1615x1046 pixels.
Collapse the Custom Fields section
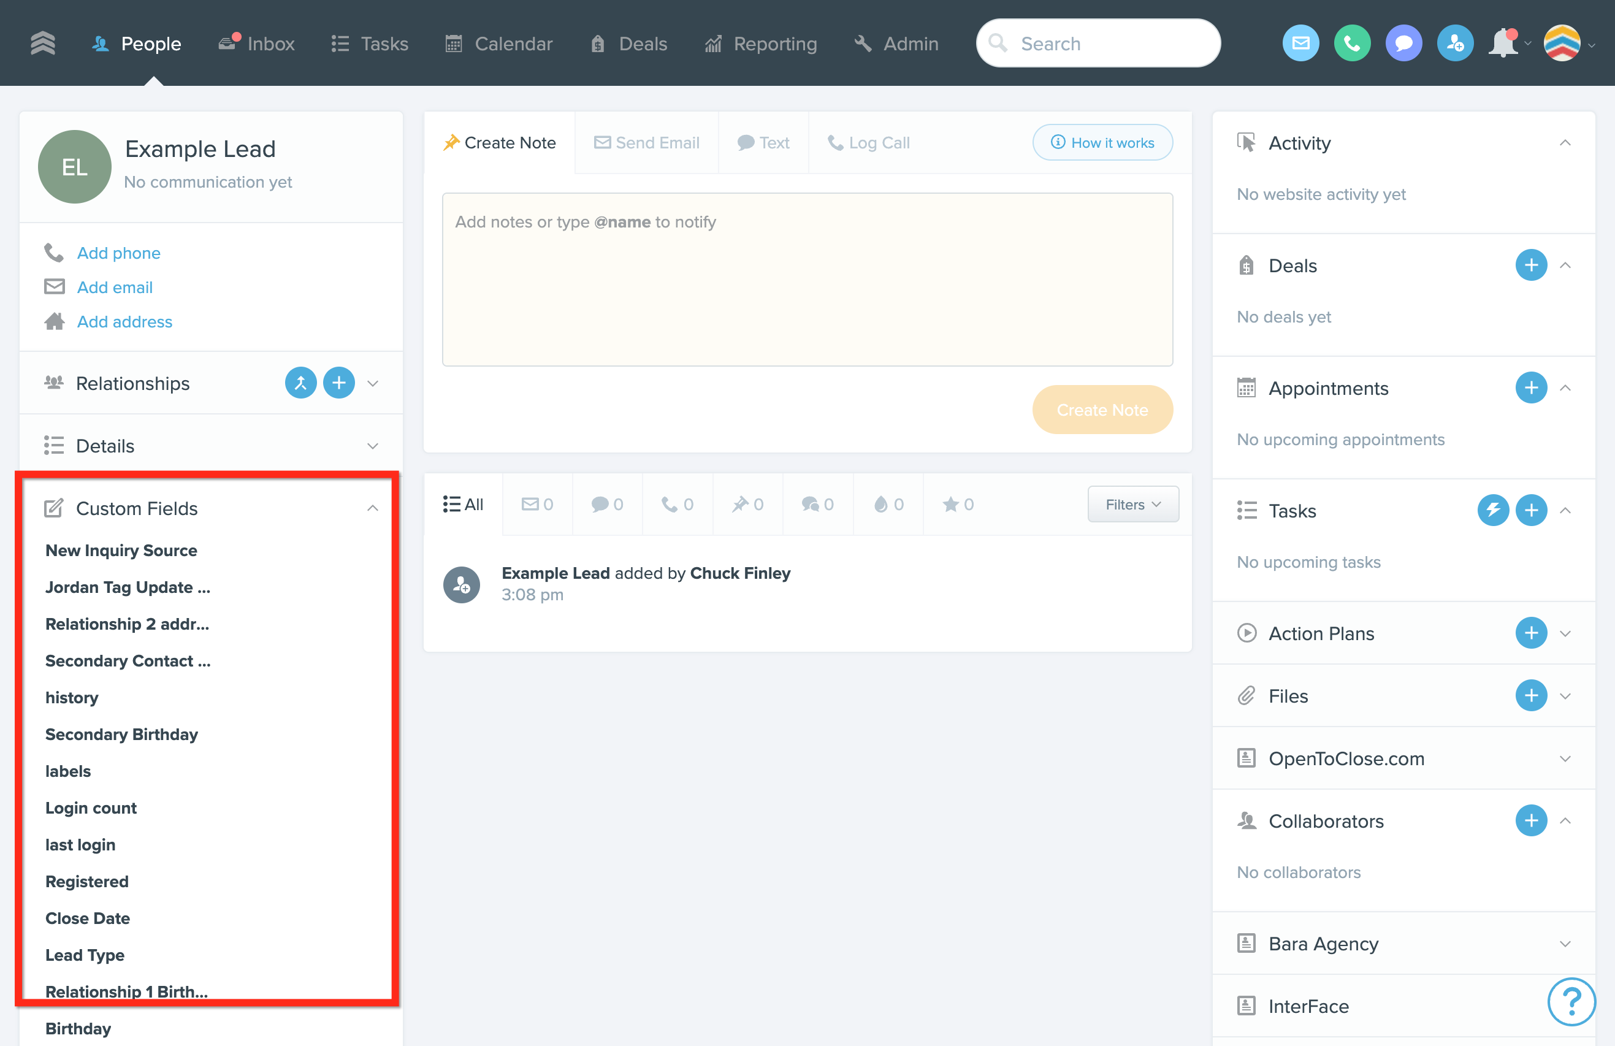(x=373, y=508)
